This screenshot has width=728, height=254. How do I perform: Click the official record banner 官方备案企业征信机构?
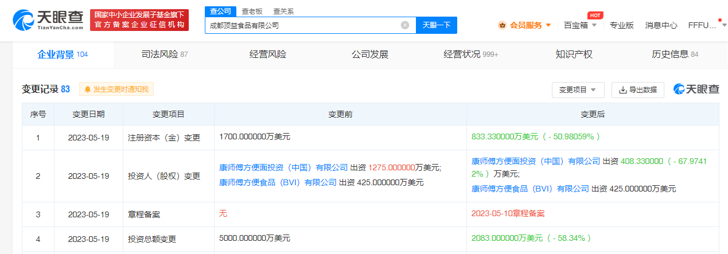pyautogui.click(x=139, y=20)
